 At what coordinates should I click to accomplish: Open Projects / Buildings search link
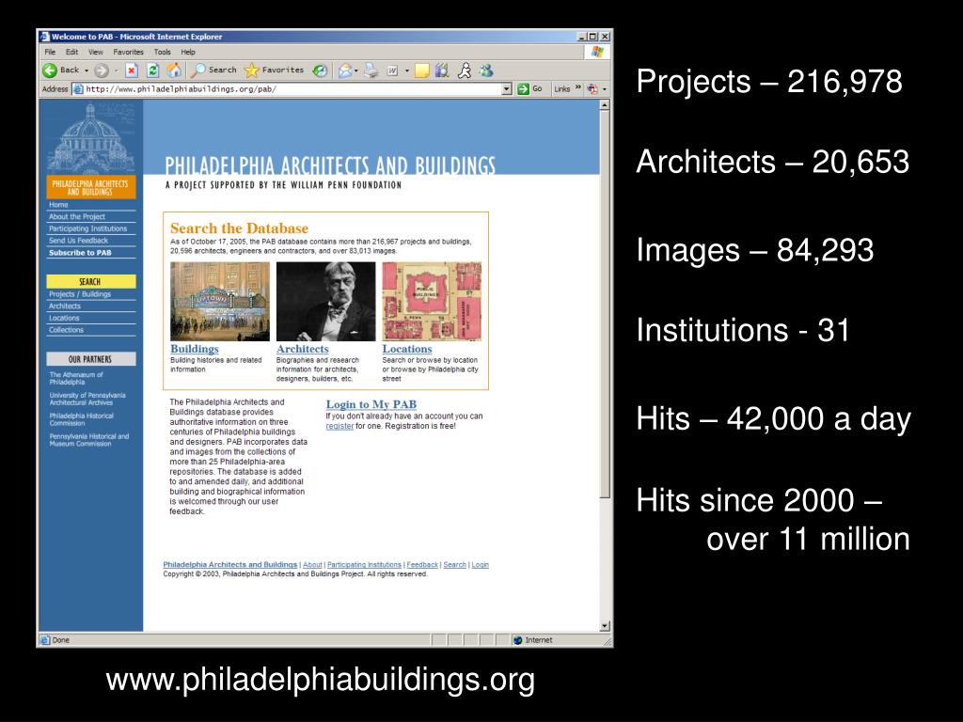pyautogui.click(x=80, y=294)
